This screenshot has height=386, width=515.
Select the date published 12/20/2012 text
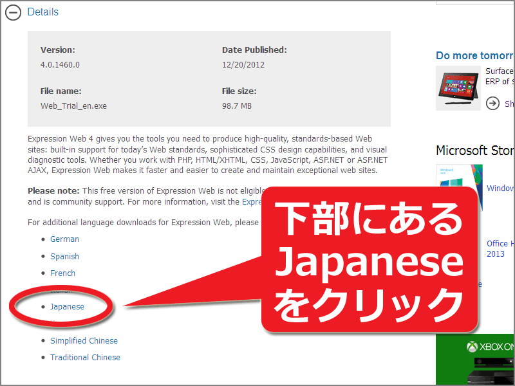(243, 65)
